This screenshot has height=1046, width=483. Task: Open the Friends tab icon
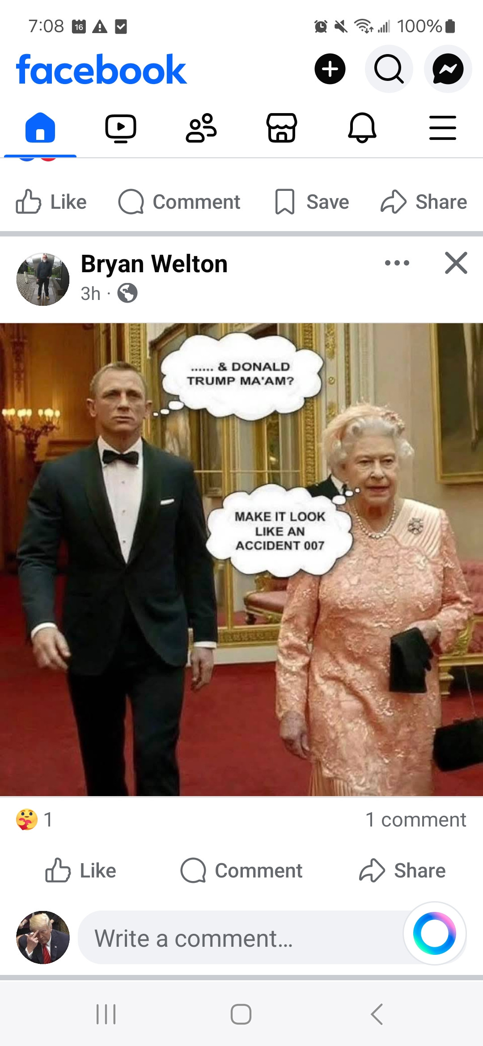(201, 128)
